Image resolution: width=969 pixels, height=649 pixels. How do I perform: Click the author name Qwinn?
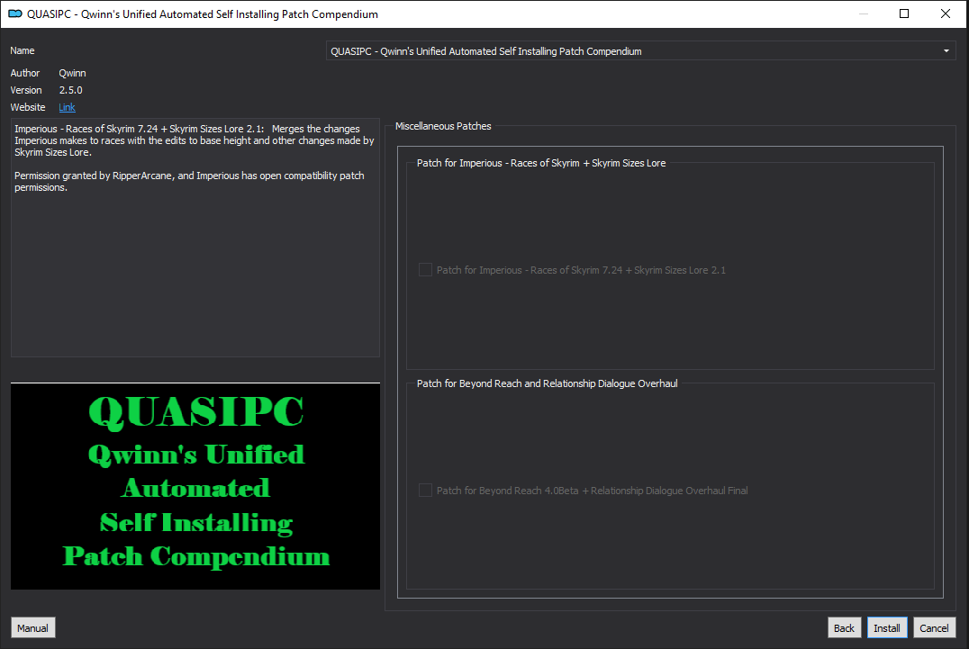pyautogui.click(x=72, y=73)
